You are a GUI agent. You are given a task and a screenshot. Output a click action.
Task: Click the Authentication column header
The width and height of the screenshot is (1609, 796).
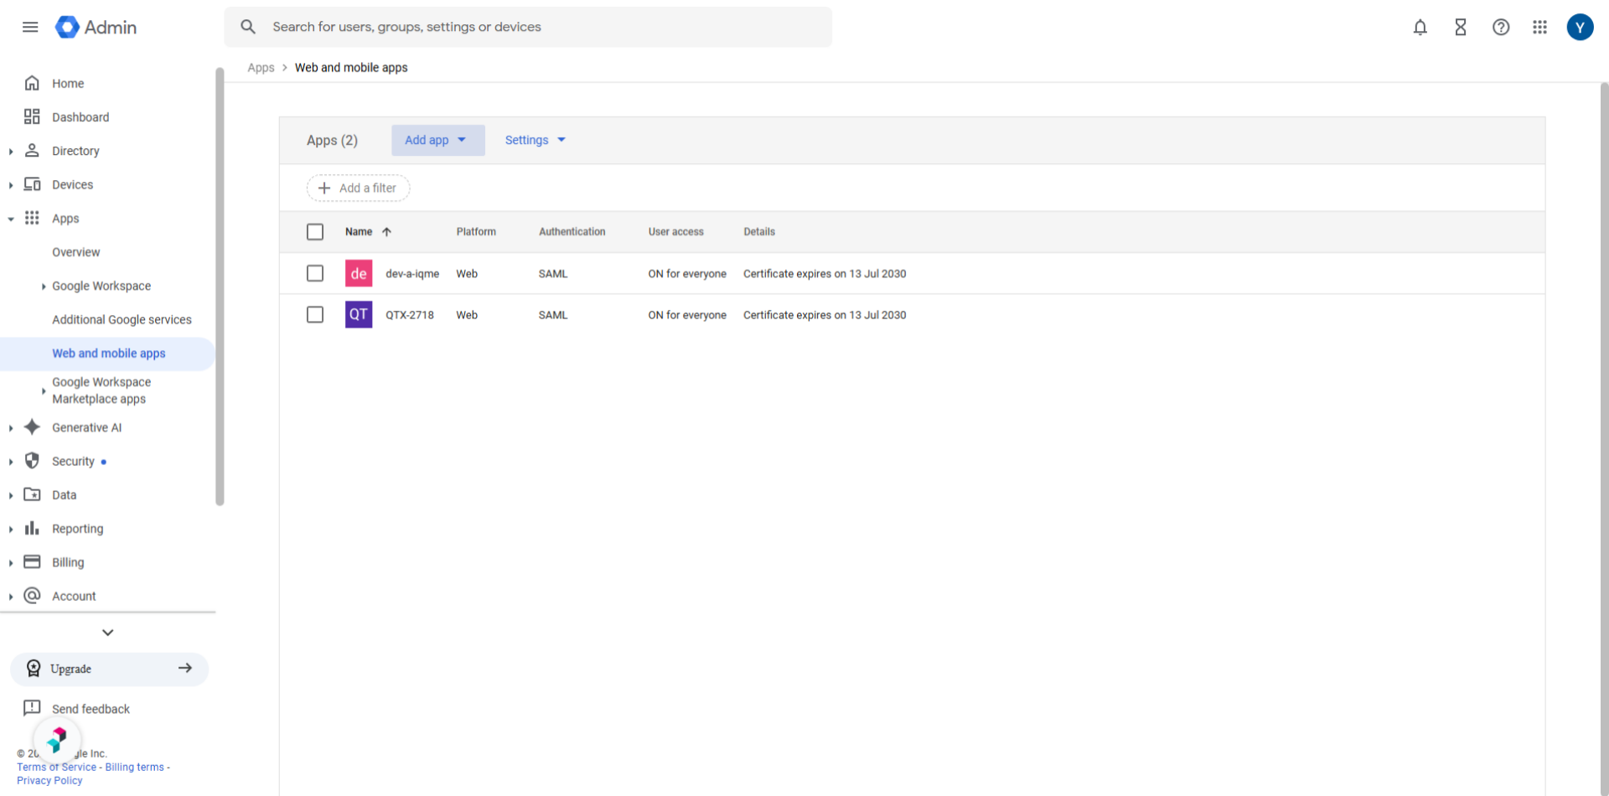click(x=572, y=232)
